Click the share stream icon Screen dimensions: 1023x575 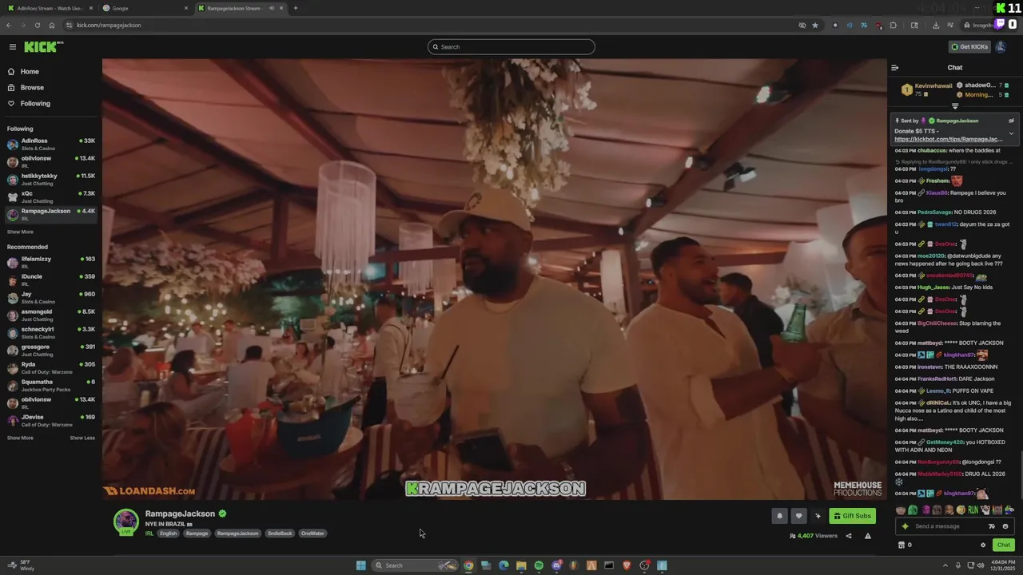[x=849, y=536]
